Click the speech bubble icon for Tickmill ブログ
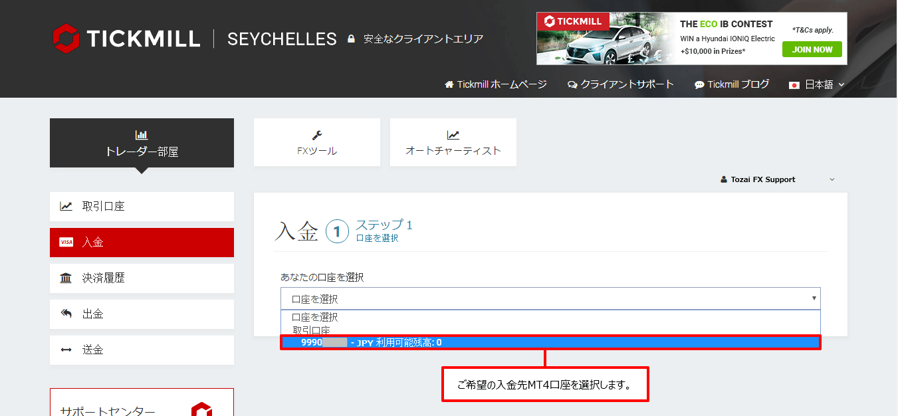898x416 pixels. pos(699,85)
